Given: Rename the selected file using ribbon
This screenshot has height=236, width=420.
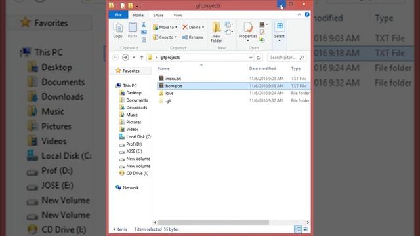Looking at the screenshot, I should click(193, 37).
